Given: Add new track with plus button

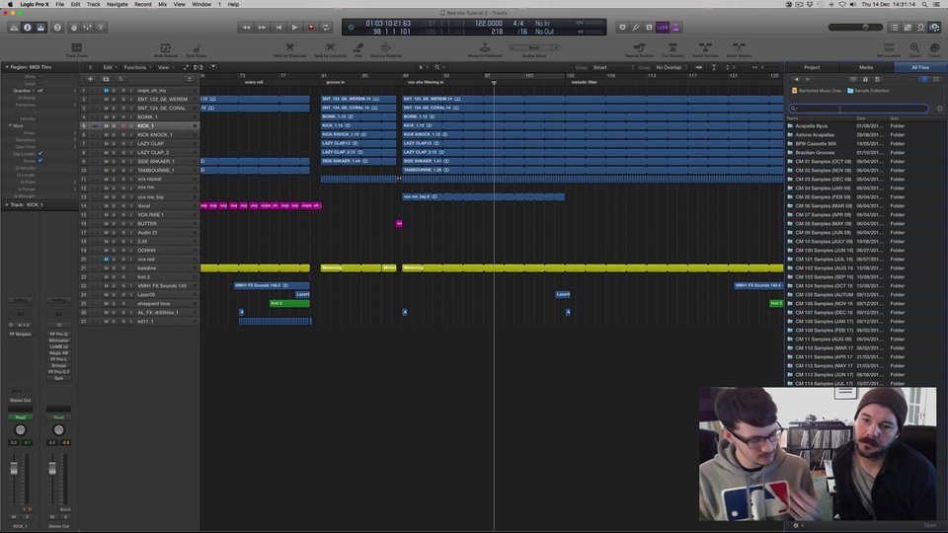Looking at the screenshot, I should click(90, 79).
